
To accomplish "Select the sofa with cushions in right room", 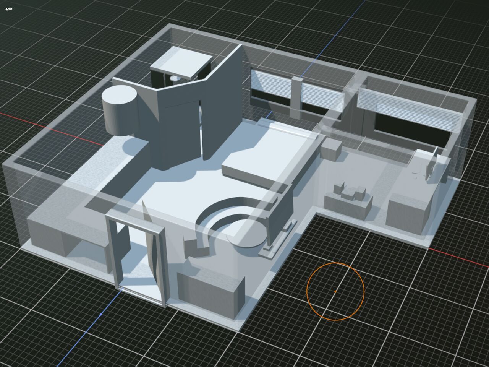I will coord(348,201).
